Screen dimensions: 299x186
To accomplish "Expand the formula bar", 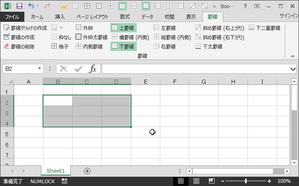I will click(293, 69).
